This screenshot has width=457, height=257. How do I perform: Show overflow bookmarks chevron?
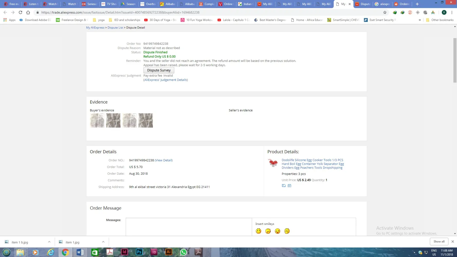pos(420,20)
